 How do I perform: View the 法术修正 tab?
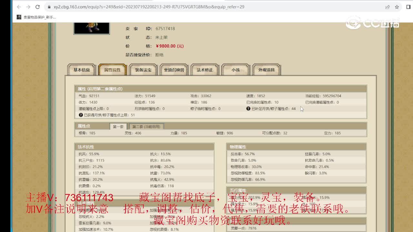pos(205,70)
